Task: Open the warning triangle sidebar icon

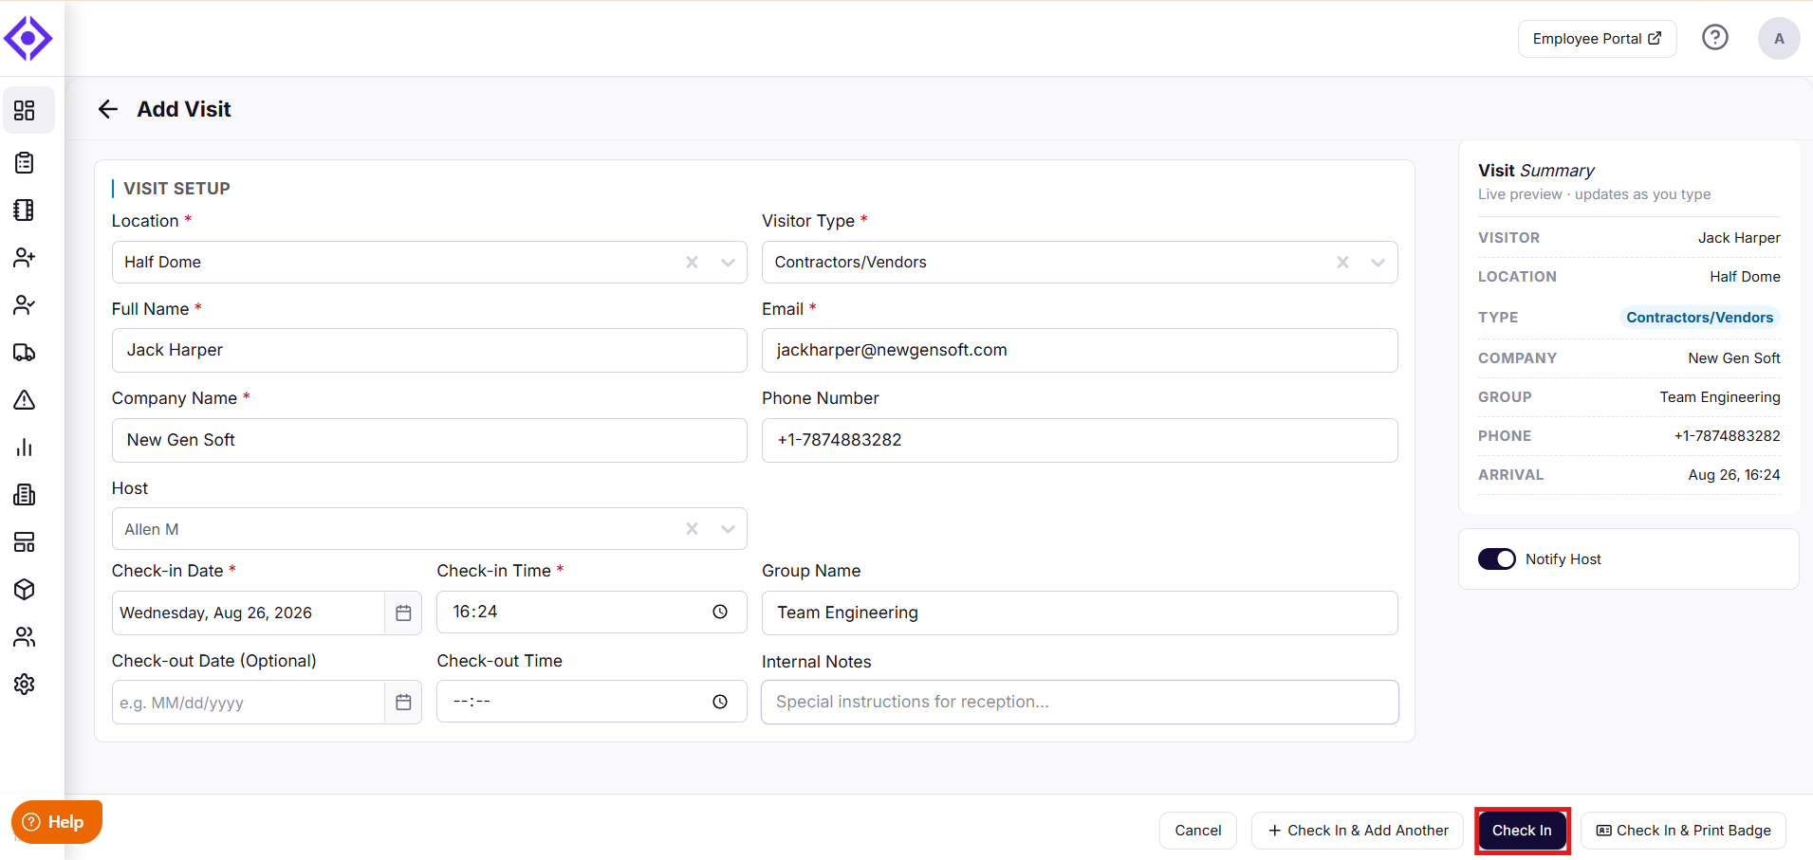Action: point(25,400)
